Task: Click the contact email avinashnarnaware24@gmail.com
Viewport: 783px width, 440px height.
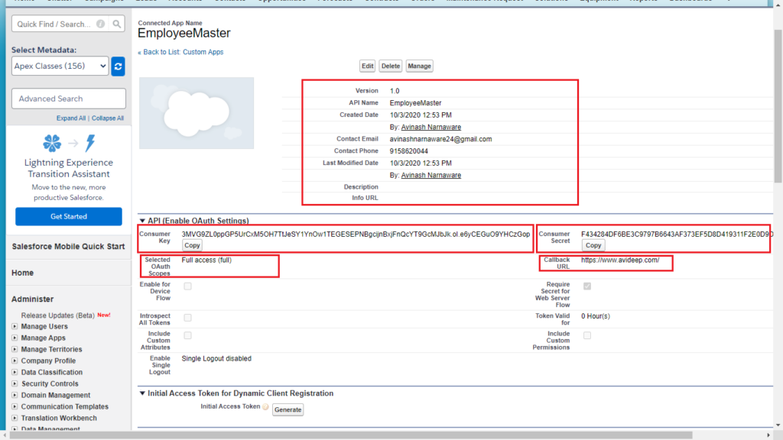Action: coord(441,139)
